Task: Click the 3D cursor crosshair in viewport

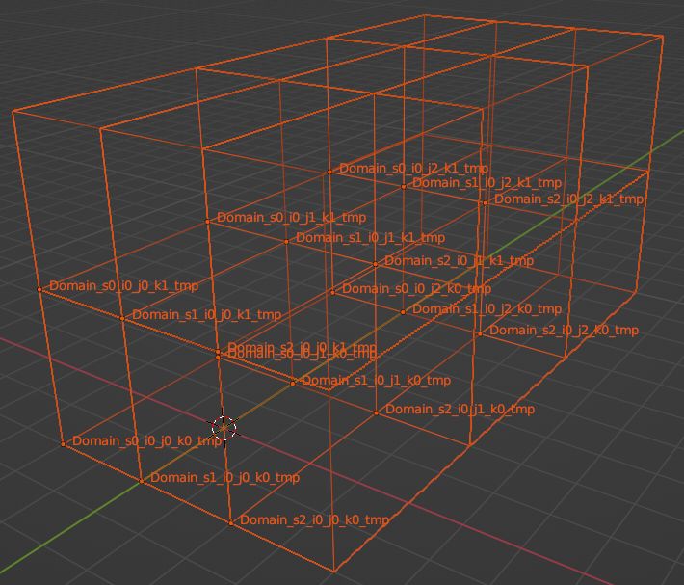Action: (x=224, y=428)
